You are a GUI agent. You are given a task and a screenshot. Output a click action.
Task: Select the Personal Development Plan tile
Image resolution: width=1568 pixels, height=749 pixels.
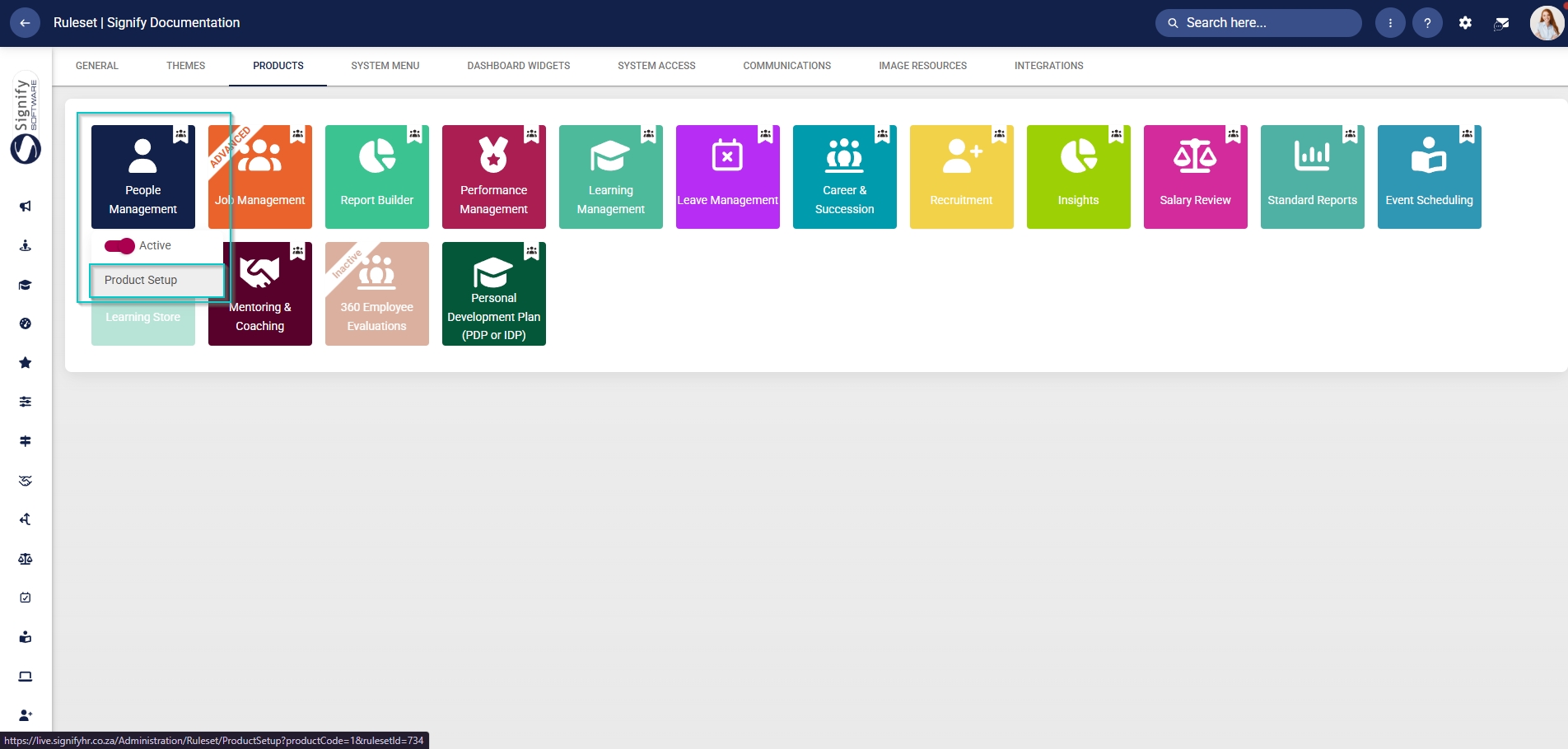(x=494, y=294)
